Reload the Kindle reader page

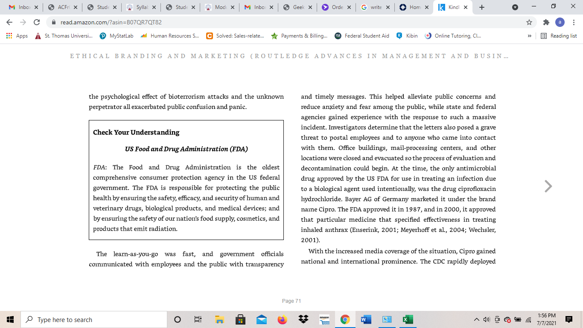[36, 22]
